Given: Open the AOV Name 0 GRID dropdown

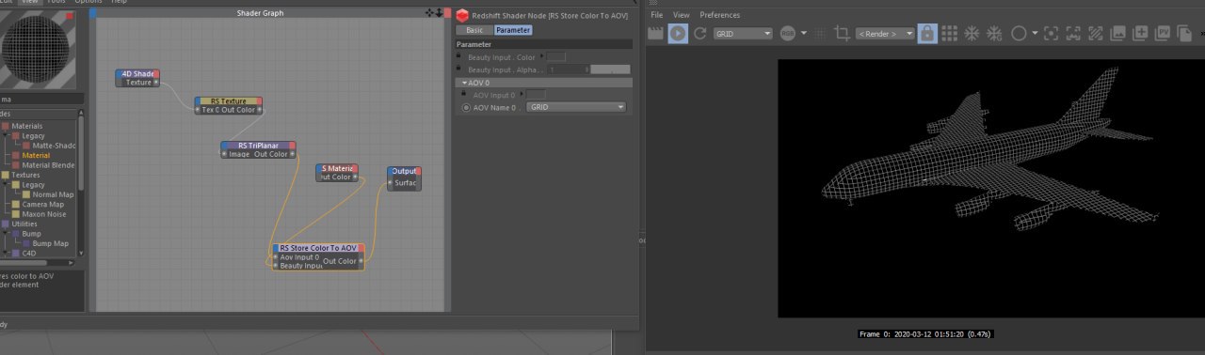Looking at the screenshot, I should pyautogui.click(x=576, y=107).
